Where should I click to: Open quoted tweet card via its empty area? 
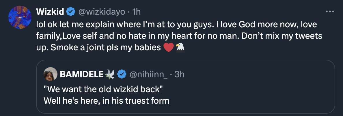[260, 95]
